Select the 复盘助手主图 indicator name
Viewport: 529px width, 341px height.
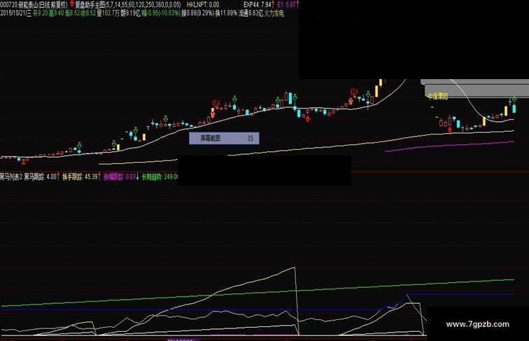[90, 5]
